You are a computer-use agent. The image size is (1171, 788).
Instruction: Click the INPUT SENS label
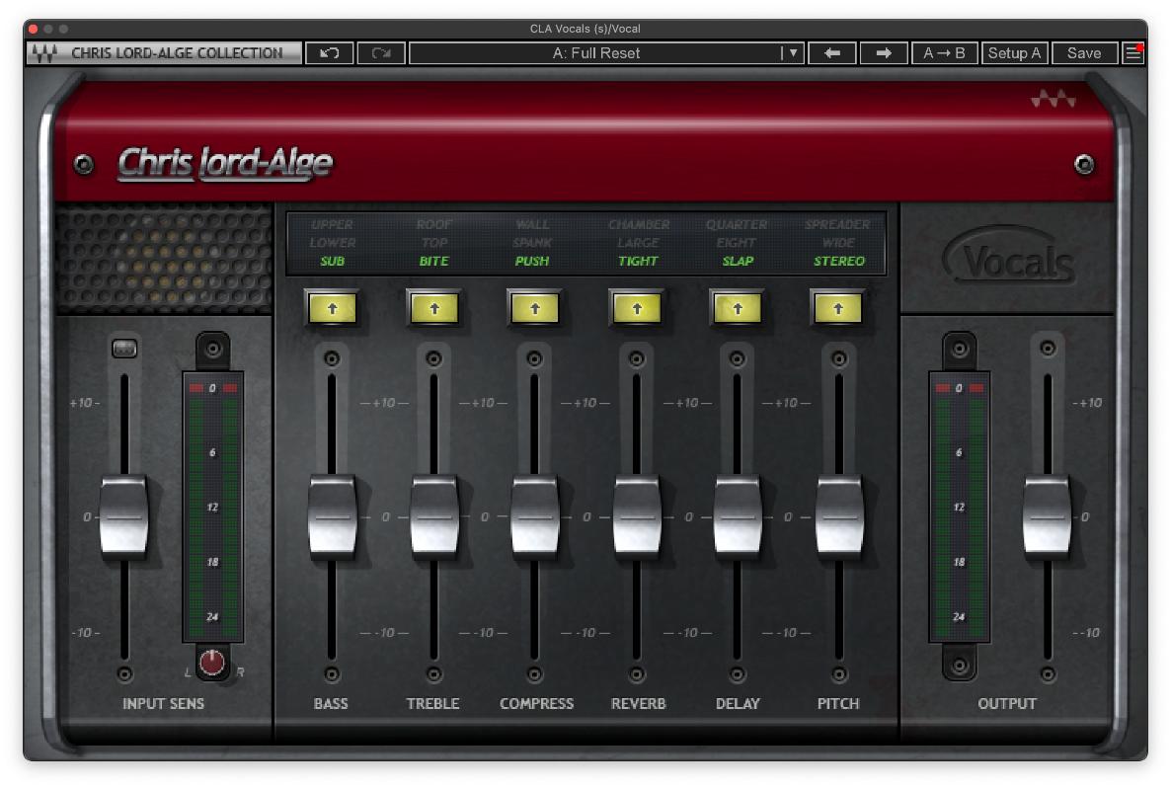coord(163,704)
